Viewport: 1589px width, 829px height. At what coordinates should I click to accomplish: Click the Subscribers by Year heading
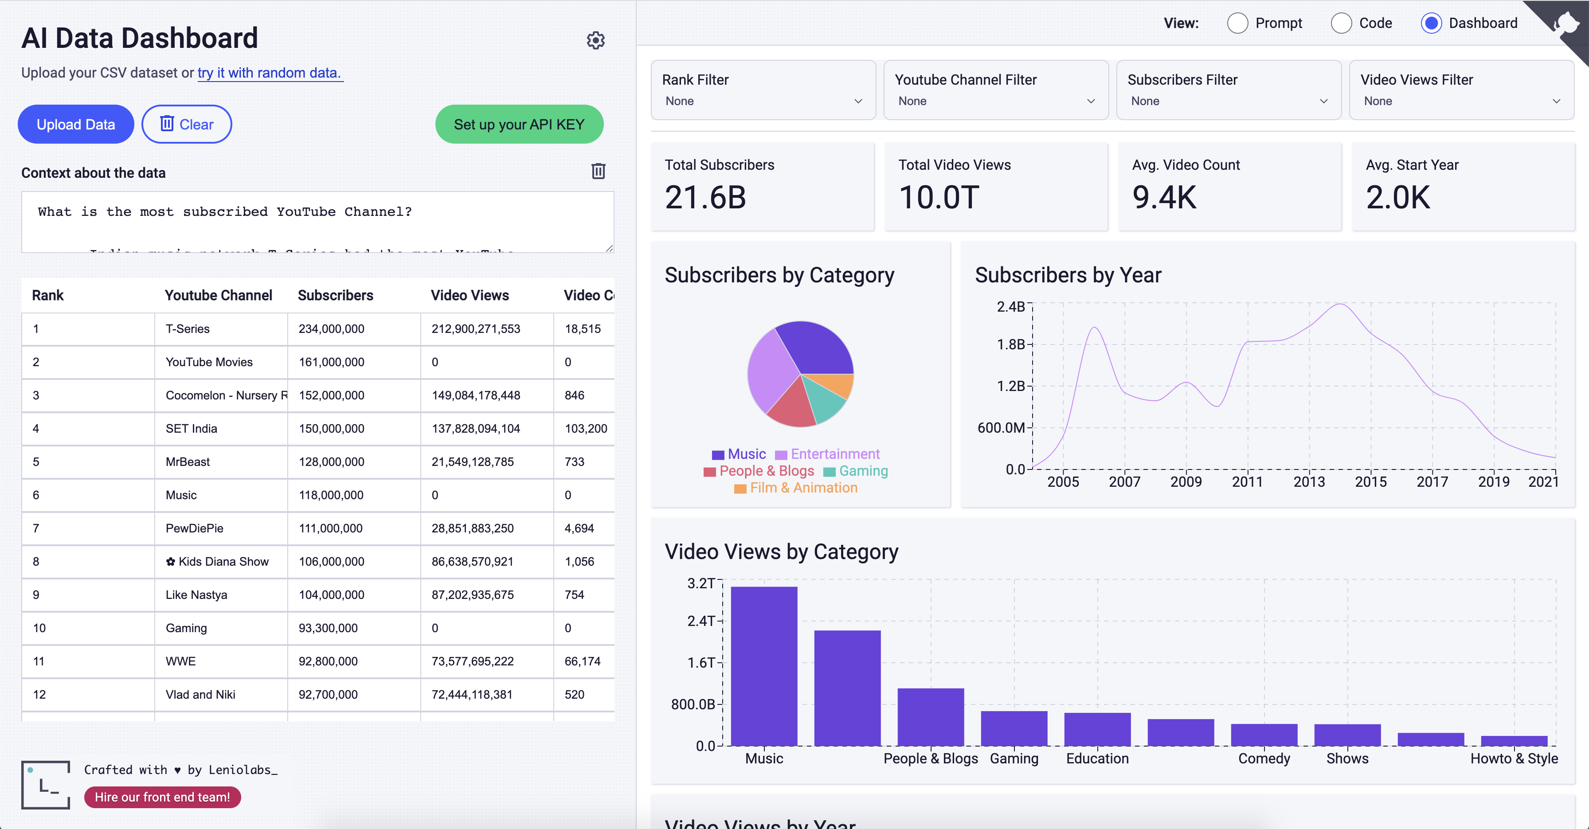coord(1068,275)
